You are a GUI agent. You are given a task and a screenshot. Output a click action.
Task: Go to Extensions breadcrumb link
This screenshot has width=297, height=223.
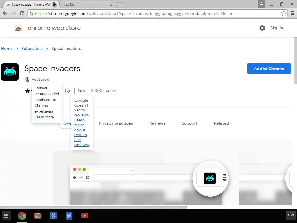[x=32, y=48]
